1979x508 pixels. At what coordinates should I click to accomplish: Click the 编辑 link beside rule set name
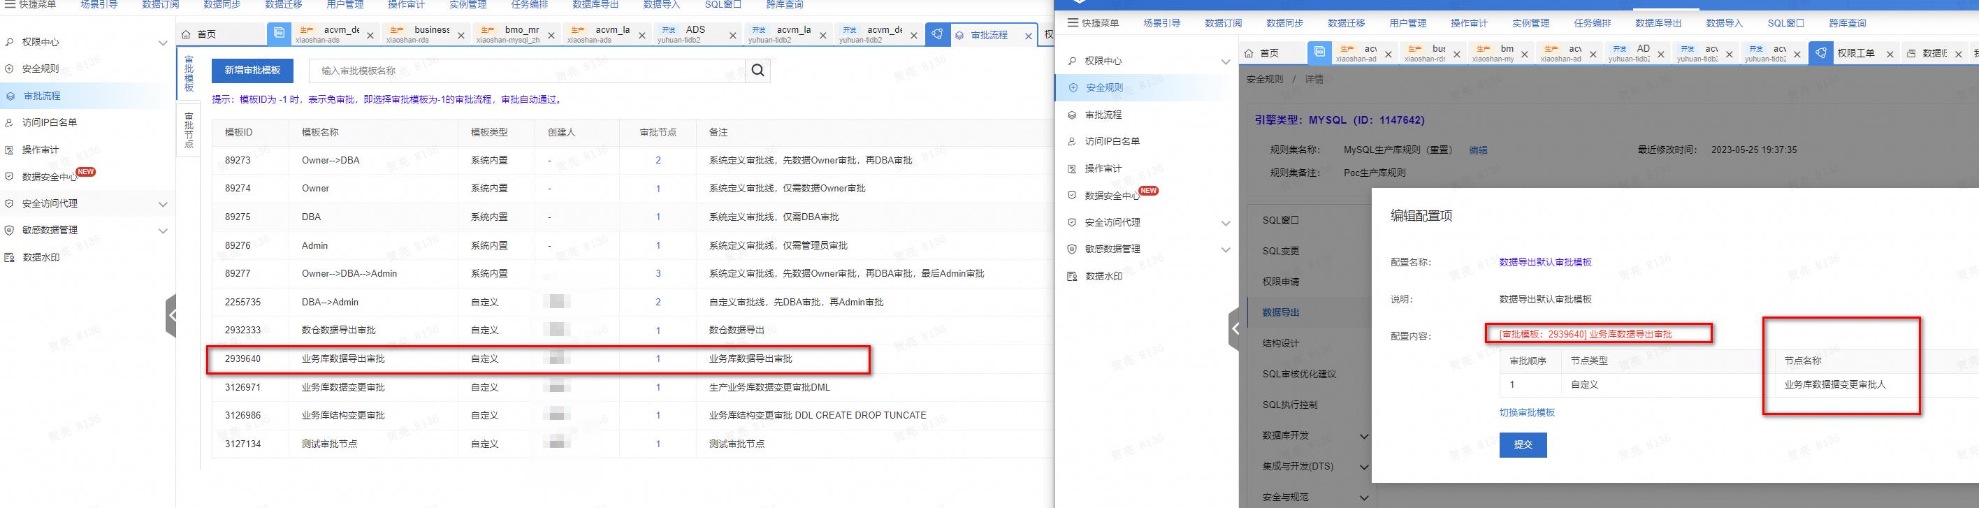coord(1478,151)
